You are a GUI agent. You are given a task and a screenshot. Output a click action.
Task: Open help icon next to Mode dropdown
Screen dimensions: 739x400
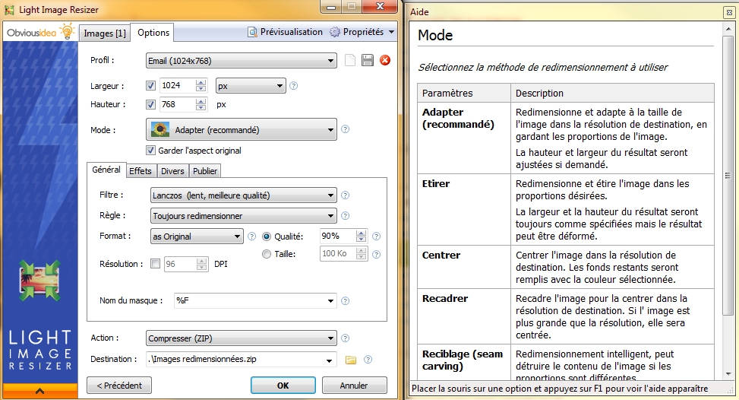coord(346,130)
